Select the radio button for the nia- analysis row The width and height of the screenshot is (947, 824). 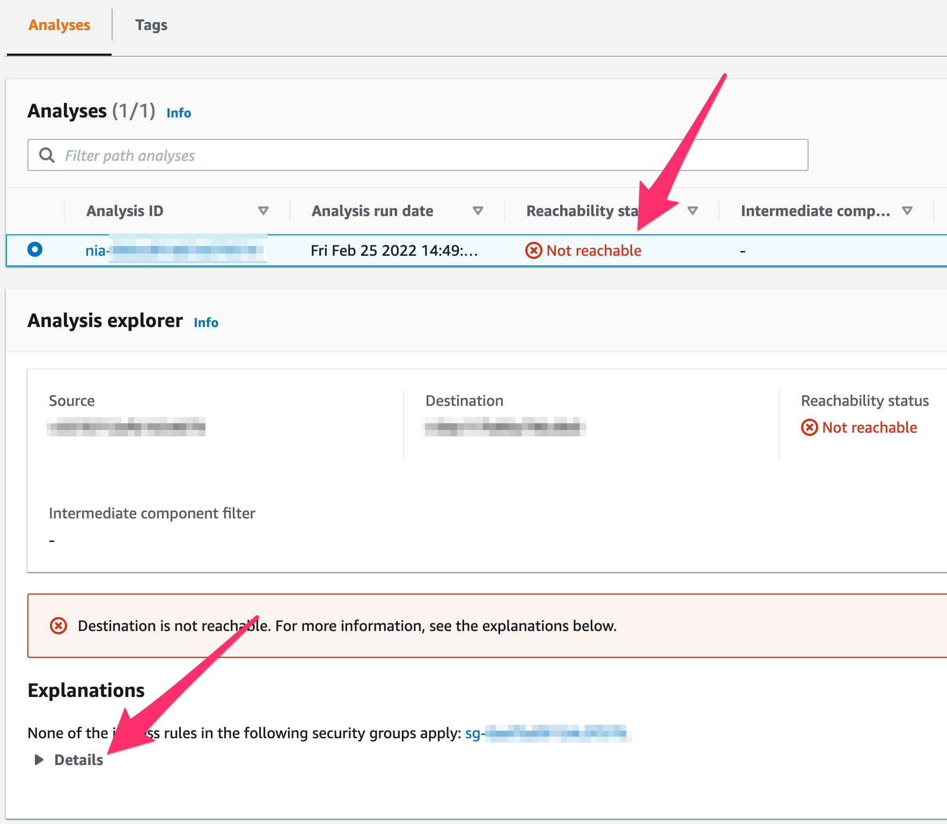pyautogui.click(x=35, y=250)
